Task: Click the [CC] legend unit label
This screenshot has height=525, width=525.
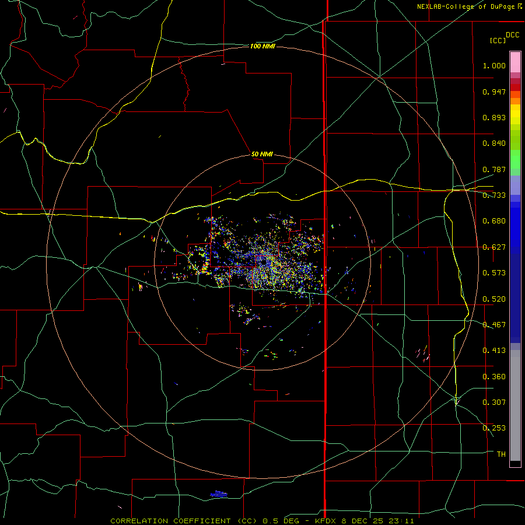Action: coord(498,40)
